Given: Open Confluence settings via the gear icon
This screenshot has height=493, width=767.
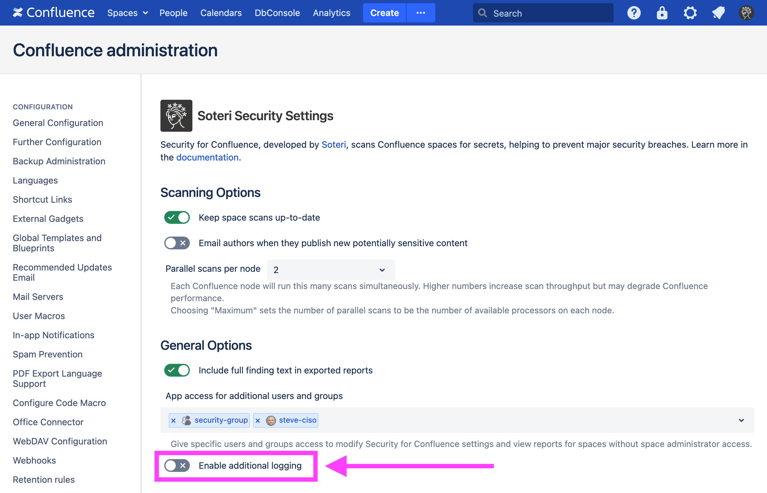Looking at the screenshot, I should coord(690,13).
